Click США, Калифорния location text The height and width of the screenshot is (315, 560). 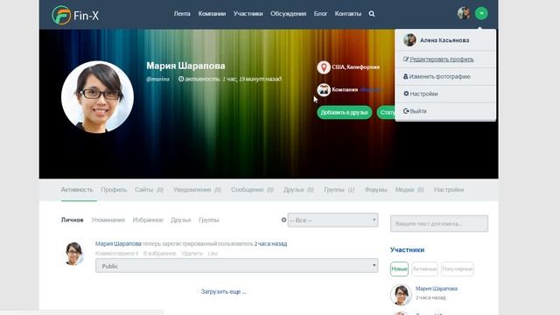[356, 67]
